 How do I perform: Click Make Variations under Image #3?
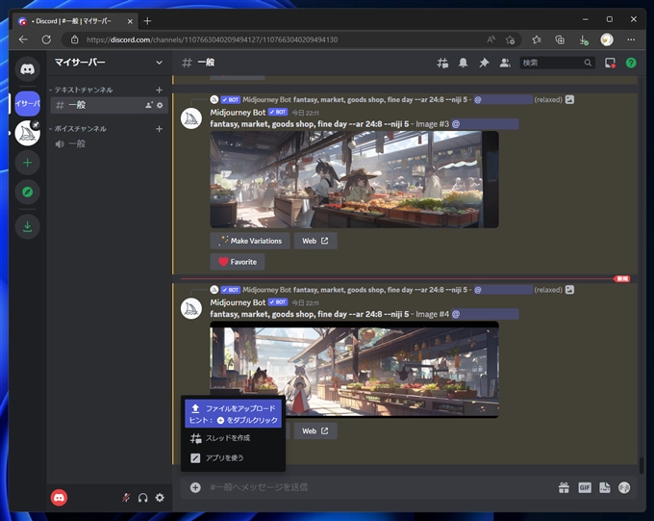tap(250, 241)
